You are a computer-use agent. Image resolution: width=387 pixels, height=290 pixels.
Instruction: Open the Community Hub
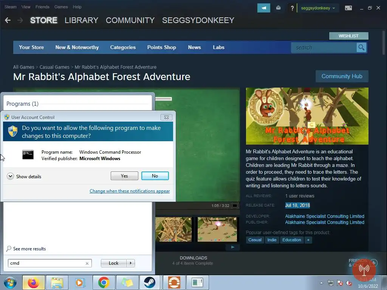(x=342, y=76)
